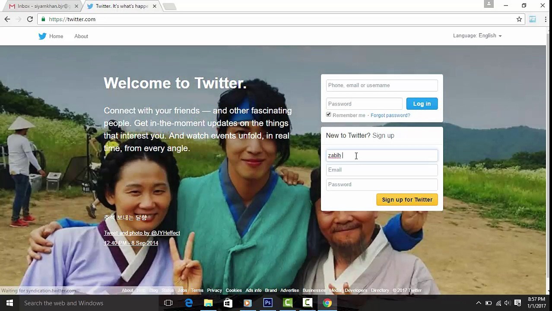Close the Gmail Inbox tab
The width and height of the screenshot is (552, 311).
point(76,6)
